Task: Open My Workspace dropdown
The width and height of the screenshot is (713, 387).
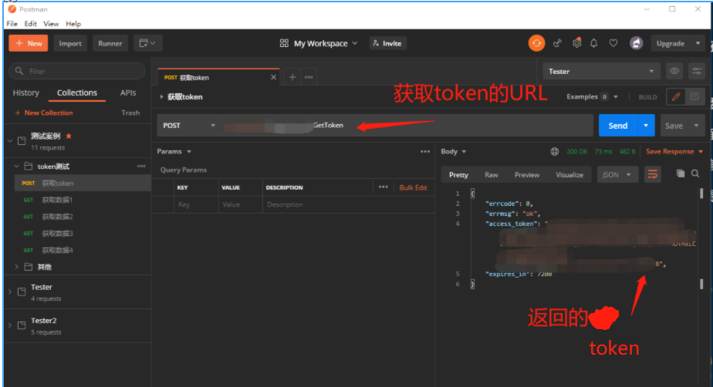Action: pyautogui.click(x=326, y=43)
